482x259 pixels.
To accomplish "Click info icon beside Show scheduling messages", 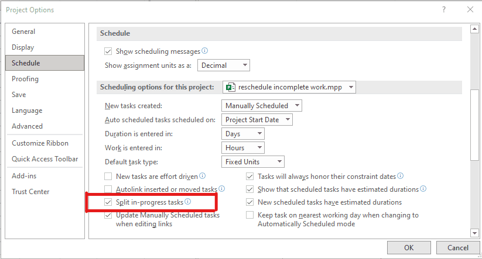I will (x=205, y=51).
